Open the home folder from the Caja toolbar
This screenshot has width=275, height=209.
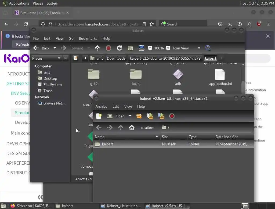click(130, 48)
